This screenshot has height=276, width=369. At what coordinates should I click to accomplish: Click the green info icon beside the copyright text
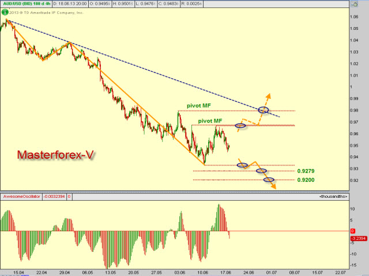(5, 12)
